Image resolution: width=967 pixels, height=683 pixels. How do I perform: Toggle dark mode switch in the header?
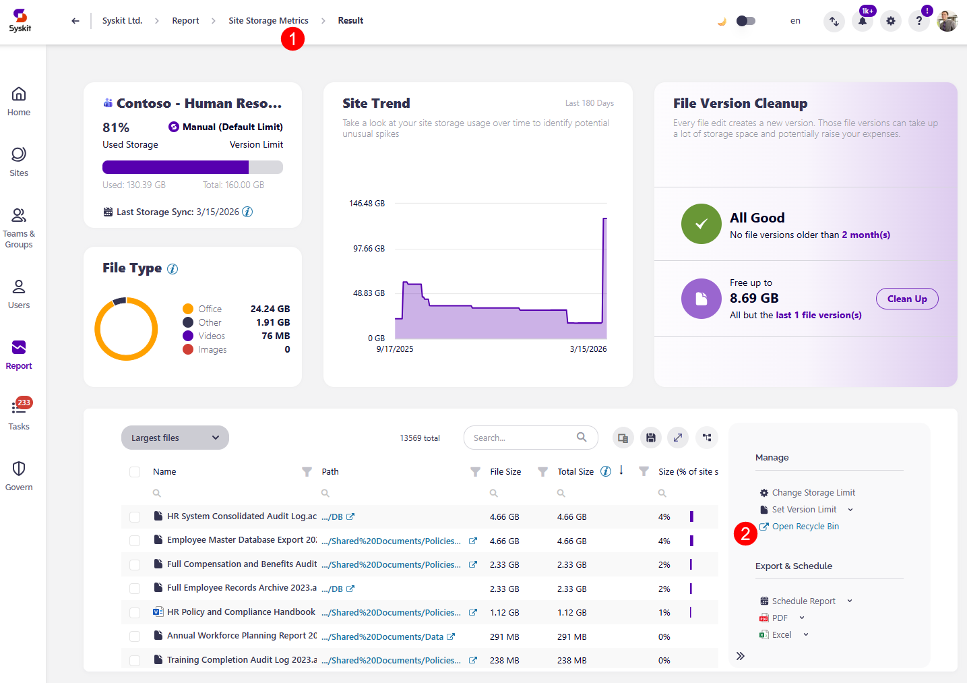tap(745, 21)
